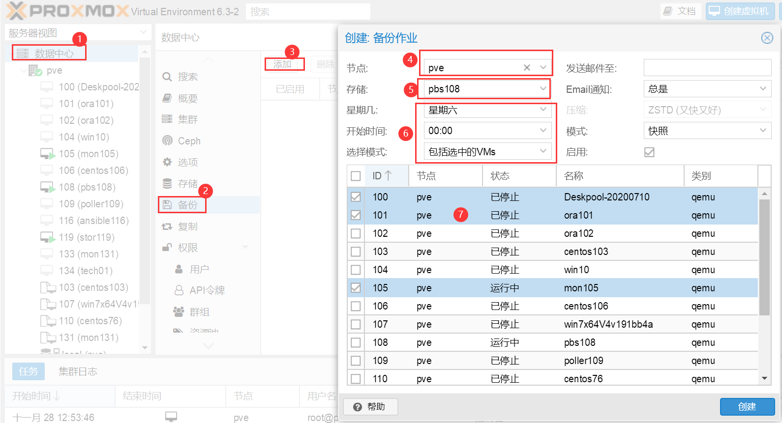Click the Ceph logo icon
The width and height of the screenshot is (782, 423).
pyautogui.click(x=167, y=141)
